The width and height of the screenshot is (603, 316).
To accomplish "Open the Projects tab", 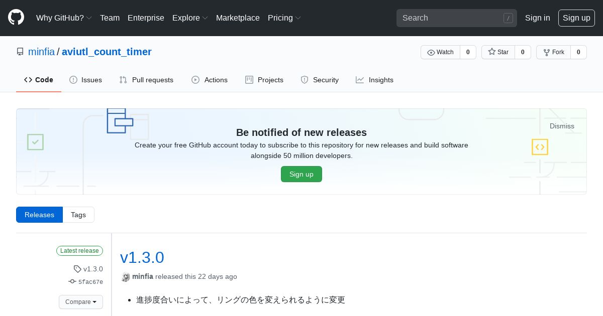I will coord(264,80).
